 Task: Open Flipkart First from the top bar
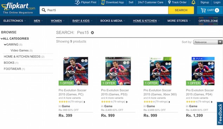click(86, 2)
